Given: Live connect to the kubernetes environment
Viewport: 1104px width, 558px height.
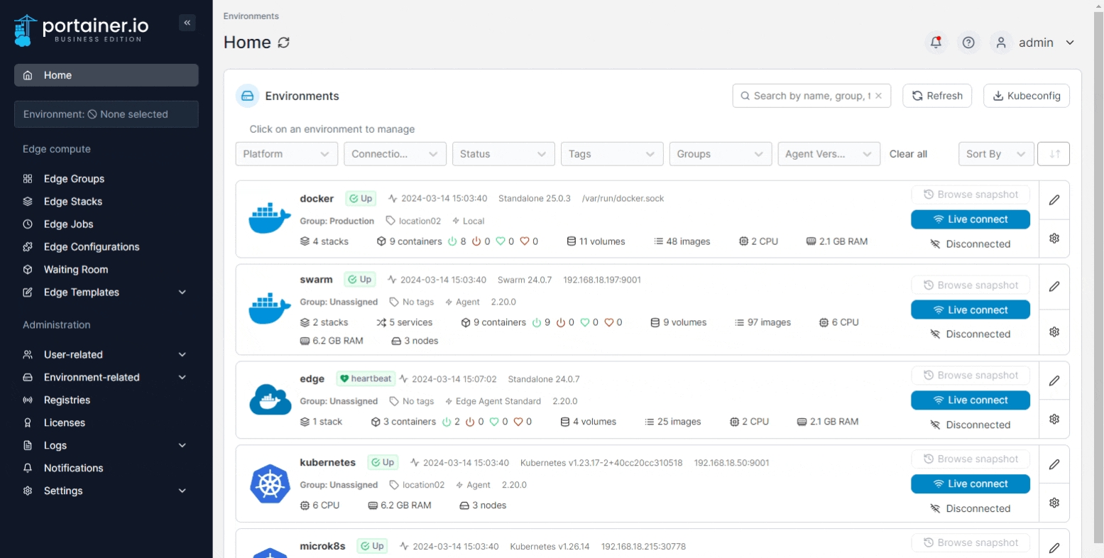Looking at the screenshot, I should [971, 484].
